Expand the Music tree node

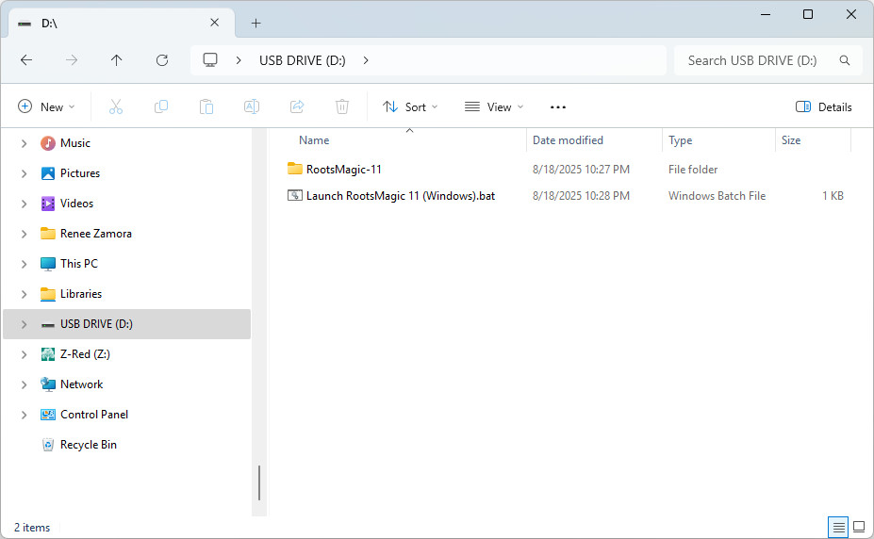pos(24,143)
